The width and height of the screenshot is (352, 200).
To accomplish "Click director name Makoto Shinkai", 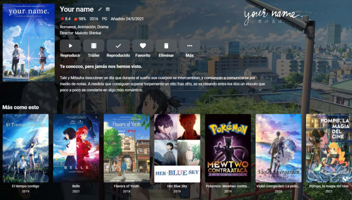I will [x=88, y=33].
